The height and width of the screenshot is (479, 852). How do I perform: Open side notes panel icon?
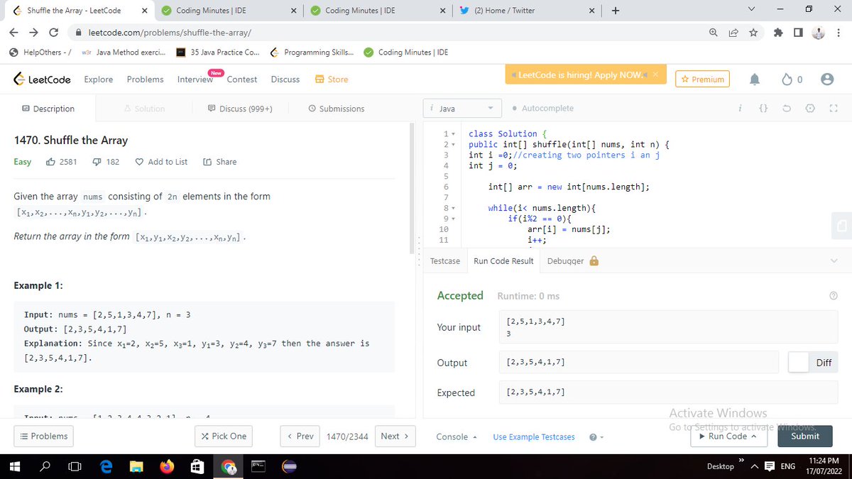tap(841, 225)
